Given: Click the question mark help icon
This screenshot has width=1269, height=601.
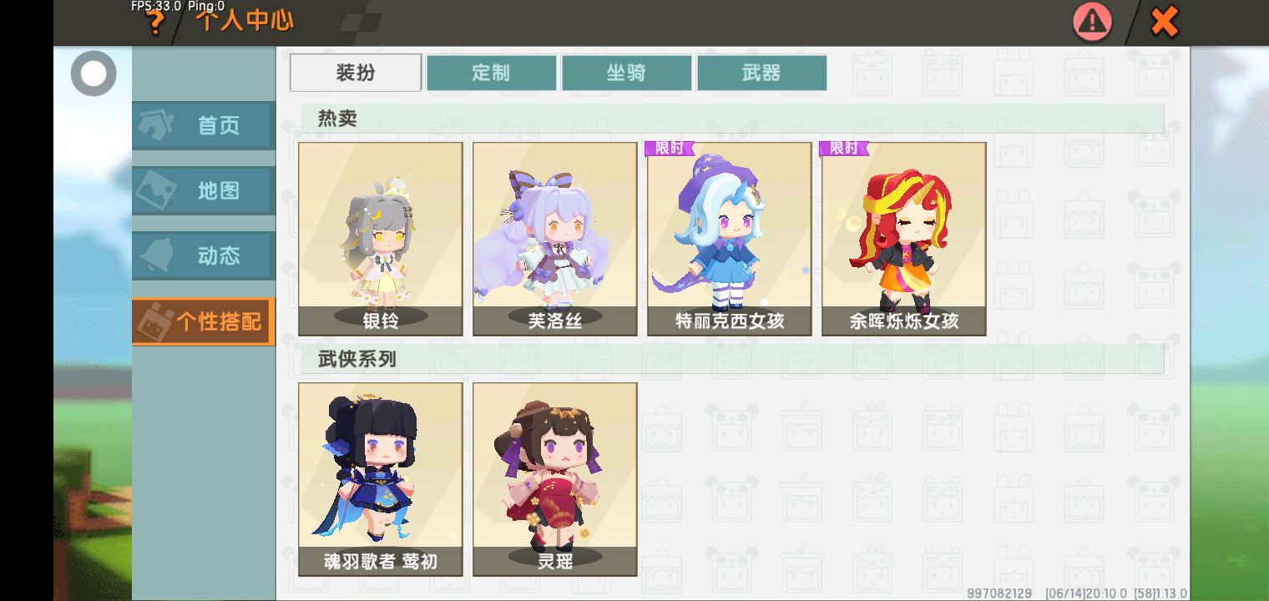Looking at the screenshot, I should point(155,23).
